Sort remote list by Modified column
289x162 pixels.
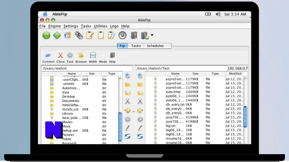(x=235, y=73)
